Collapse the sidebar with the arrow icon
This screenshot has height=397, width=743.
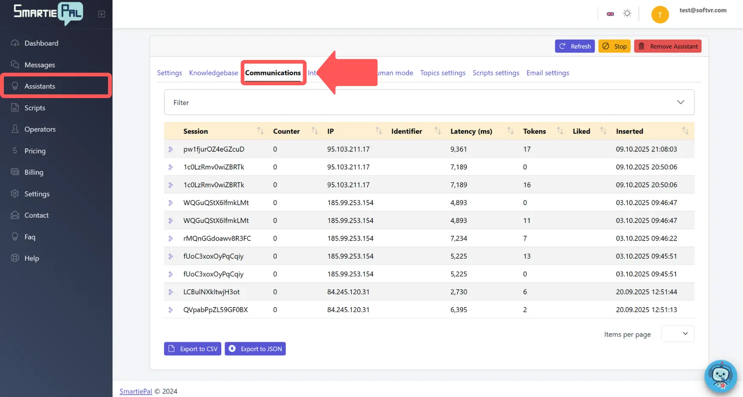(x=102, y=14)
